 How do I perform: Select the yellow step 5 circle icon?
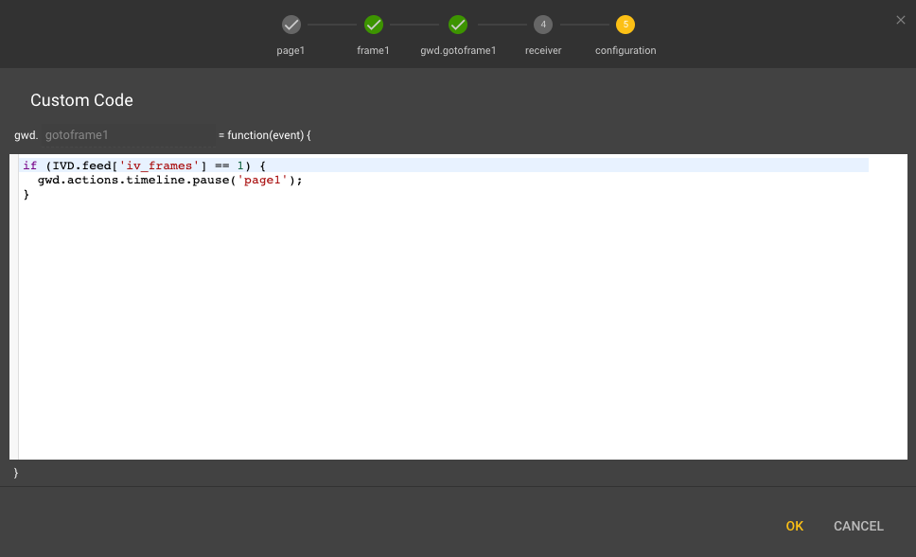click(x=625, y=25)
